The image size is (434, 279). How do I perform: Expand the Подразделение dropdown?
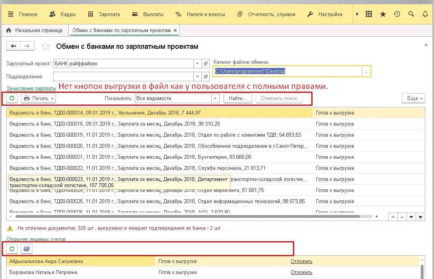197,76
